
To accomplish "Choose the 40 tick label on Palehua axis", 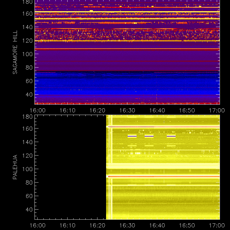I will 29,210.
